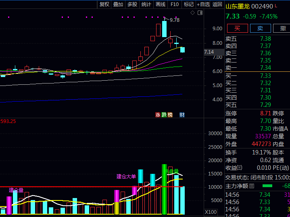The image size is (290, 217).
Task: Click the current price 7.33 header
Action: (233, 16)
